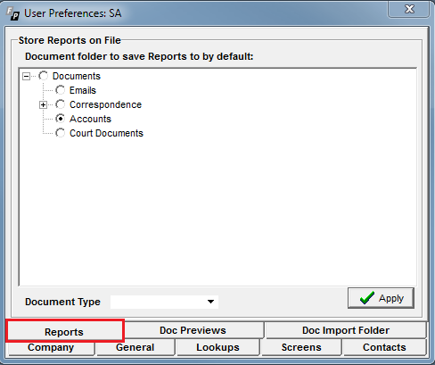Switch to the Contacts tab
The height and width of the screenshot is (365, 435).
[x=384, y=347]
